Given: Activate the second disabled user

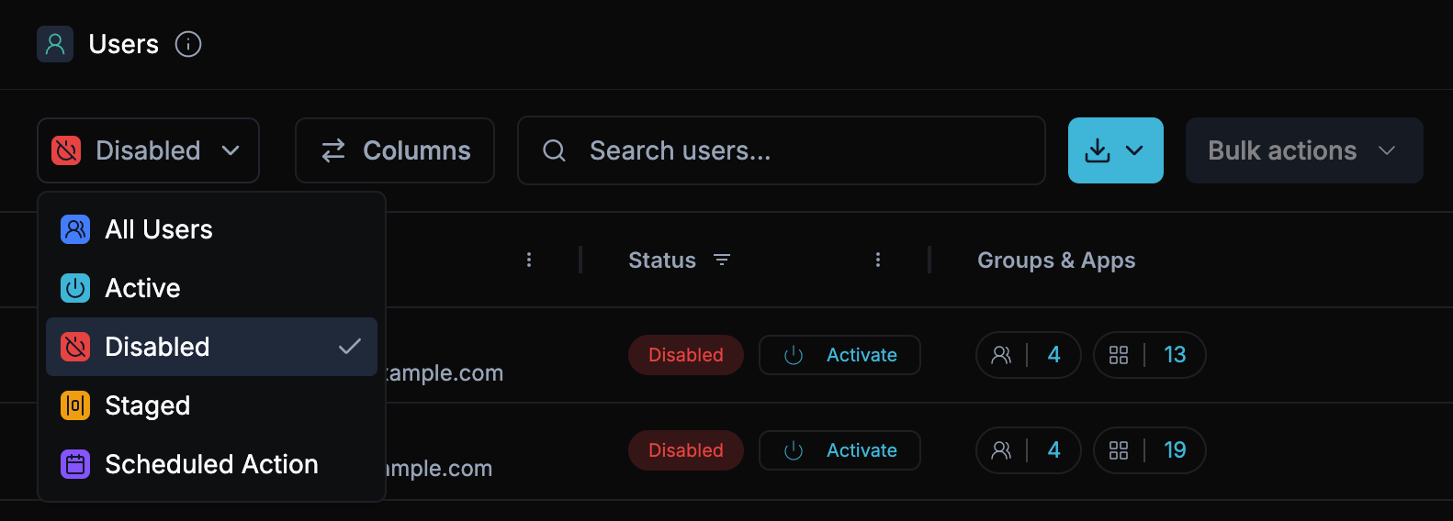Looking at the screenshot, I should (839, 450).
